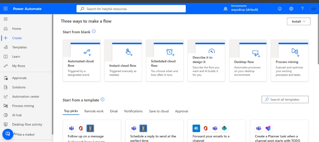The height and width of the screenshot is (142, 319).
Task: Click the Power Automate title
Action: (x=27, y=9)
